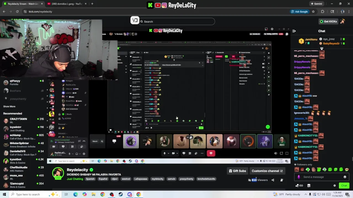Click the Discord Watch stream button
353x198 pixels.
click(95, 141)
